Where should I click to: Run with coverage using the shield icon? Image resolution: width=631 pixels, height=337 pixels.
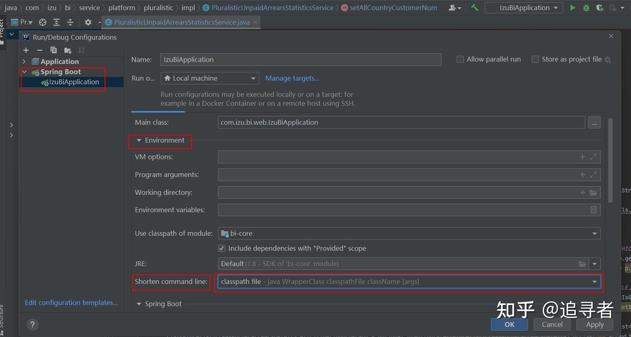pyautogui.click(x=599, y=7)
